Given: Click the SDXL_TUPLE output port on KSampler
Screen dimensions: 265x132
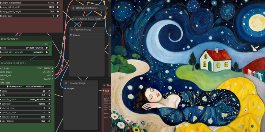Looking at the screenshot, I should pos(53,68).
